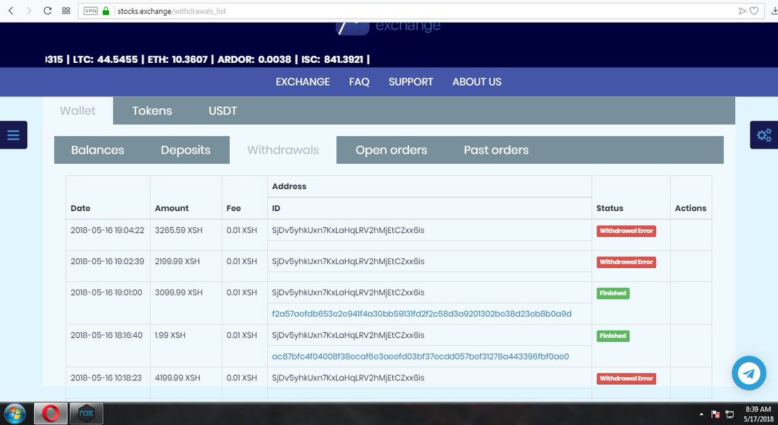This screenshot has height=425, width=778.
Task: Open the Deposits tab
Action: (x=185, y=150)
